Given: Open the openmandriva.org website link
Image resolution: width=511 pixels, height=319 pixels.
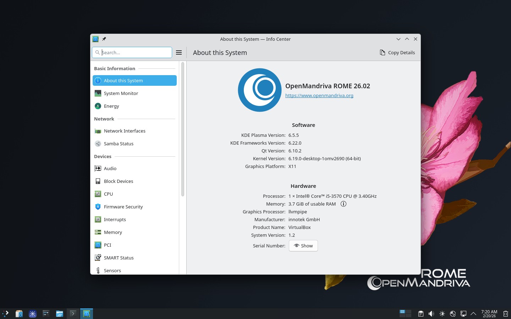Looking at the screenshot, I should point(319,95).
